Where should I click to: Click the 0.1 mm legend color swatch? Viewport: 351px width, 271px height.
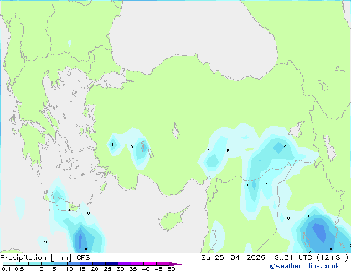coord(9,264)
